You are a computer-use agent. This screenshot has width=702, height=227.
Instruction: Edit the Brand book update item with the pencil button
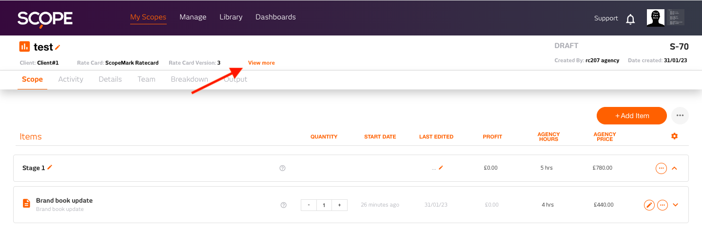click(x=649, y=205)
